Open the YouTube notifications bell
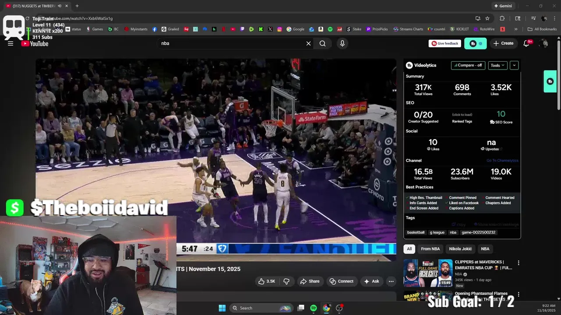Image resolution: width=561 pixels, height=315 pixels. 527,43
